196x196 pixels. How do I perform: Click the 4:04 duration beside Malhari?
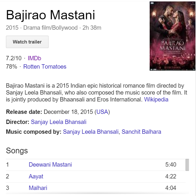pos(171,188)
